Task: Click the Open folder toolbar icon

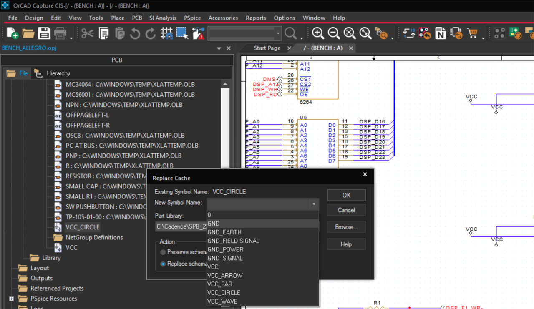Action: click(28, 33)
